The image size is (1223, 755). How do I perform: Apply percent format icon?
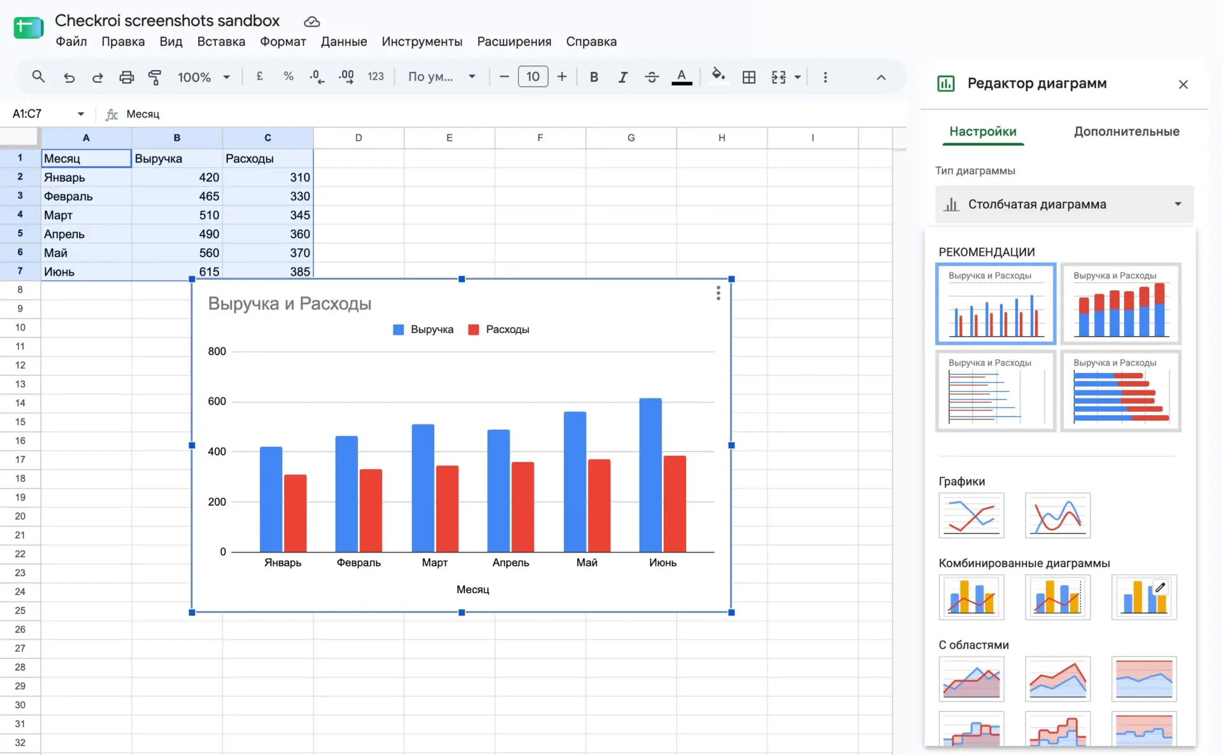289,76
